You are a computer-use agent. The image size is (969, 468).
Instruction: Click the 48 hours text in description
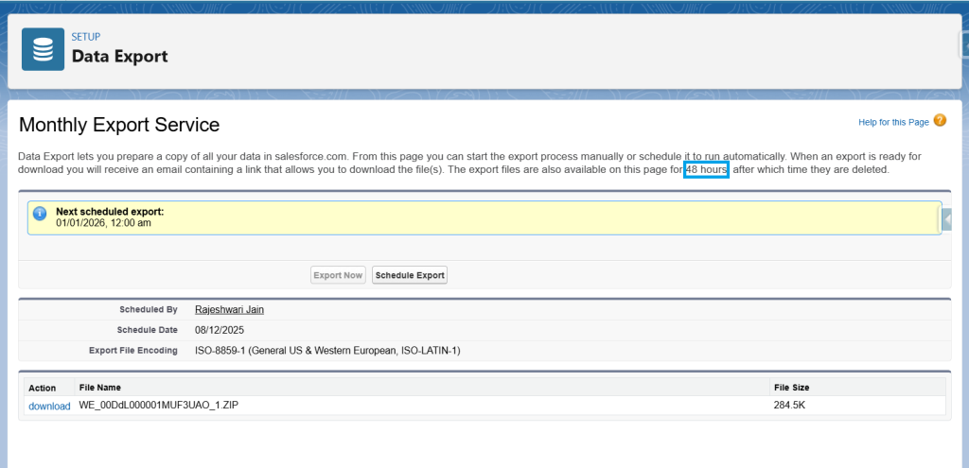[x=706, y=170]
